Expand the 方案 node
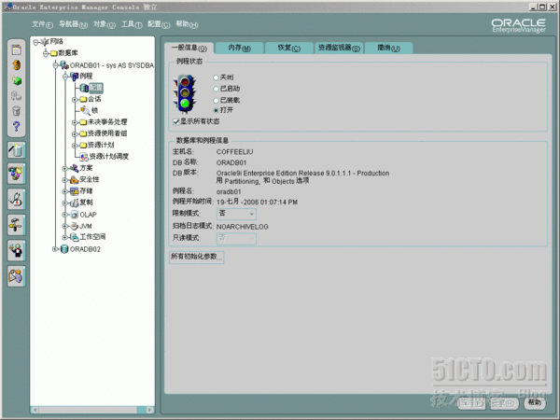Viewport: 560px width, 420px height. pos(65,168)
